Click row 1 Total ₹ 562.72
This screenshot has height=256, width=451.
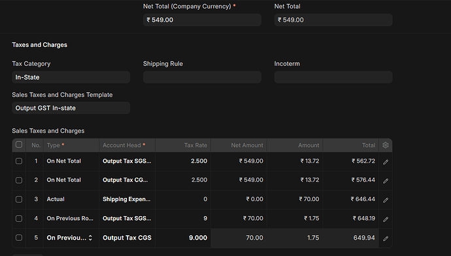(363, 161)
